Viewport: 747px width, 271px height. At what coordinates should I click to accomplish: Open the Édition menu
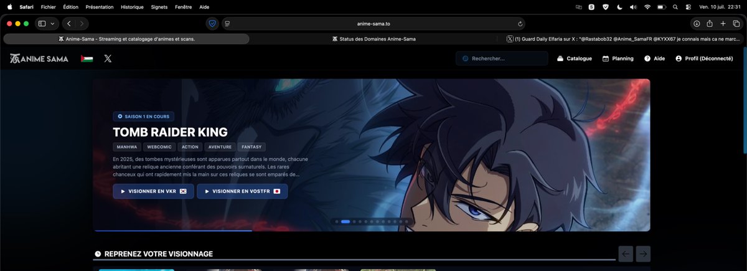coord(70,7)
